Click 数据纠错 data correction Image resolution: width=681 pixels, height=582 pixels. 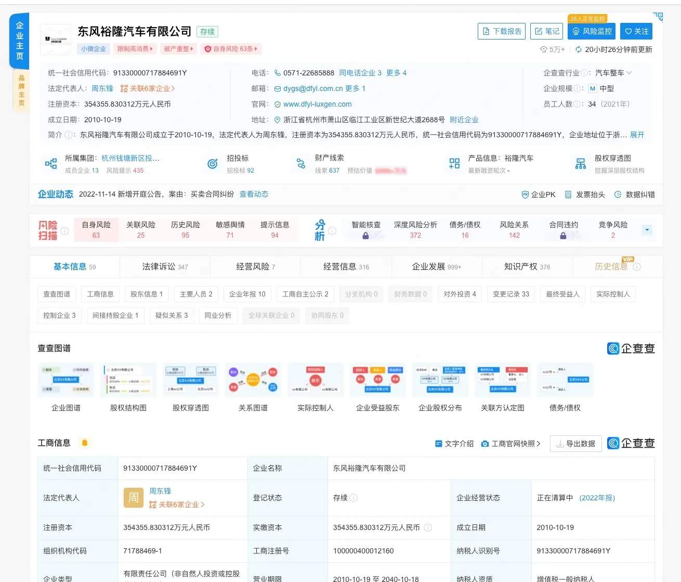pyautogui.click(x=634, y=195)
